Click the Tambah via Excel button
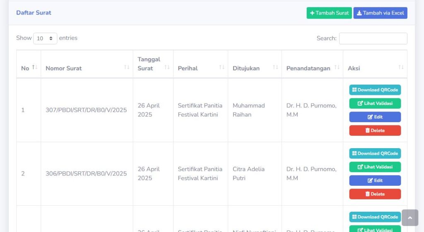The image size is (424, 232). pos(380,13)
